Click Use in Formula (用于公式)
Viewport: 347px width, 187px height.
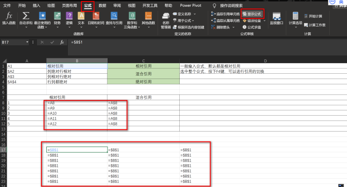[x=182, y=21]
